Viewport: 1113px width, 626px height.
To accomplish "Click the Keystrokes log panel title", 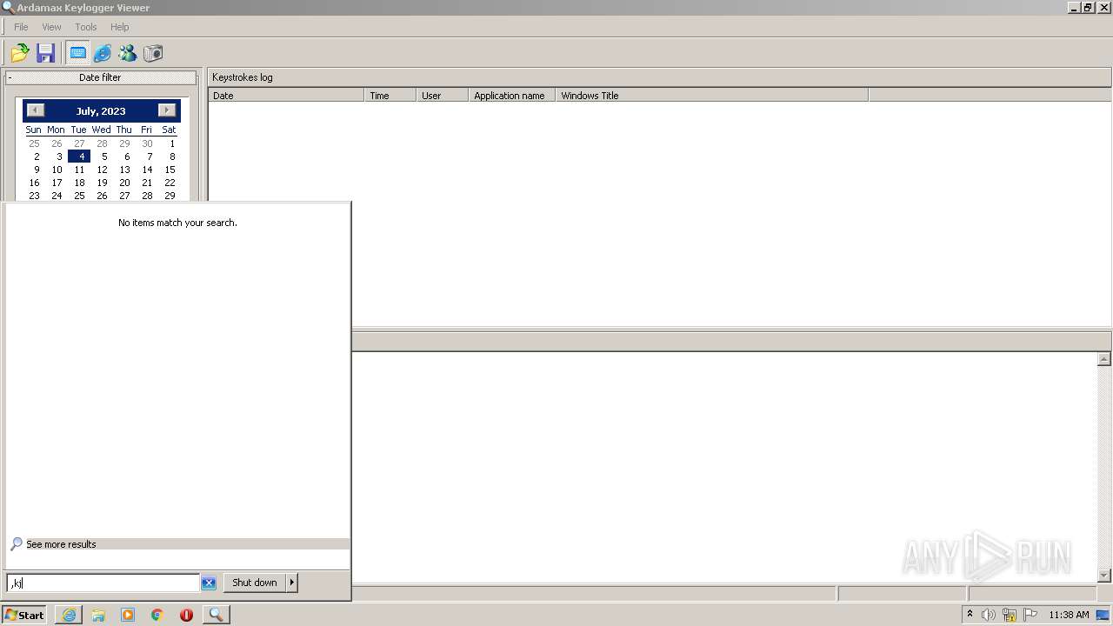I will pos(243,77).
